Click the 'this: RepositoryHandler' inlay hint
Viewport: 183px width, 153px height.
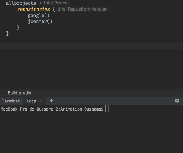pyautogui.click(x=82, y=9)
